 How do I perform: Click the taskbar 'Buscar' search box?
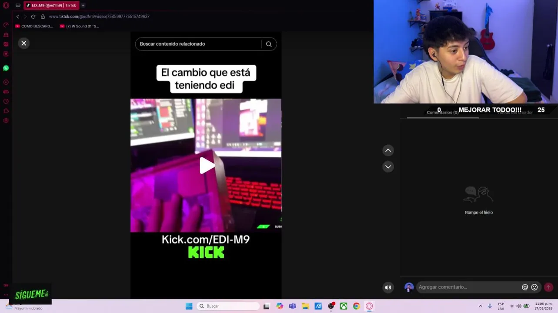228,306
